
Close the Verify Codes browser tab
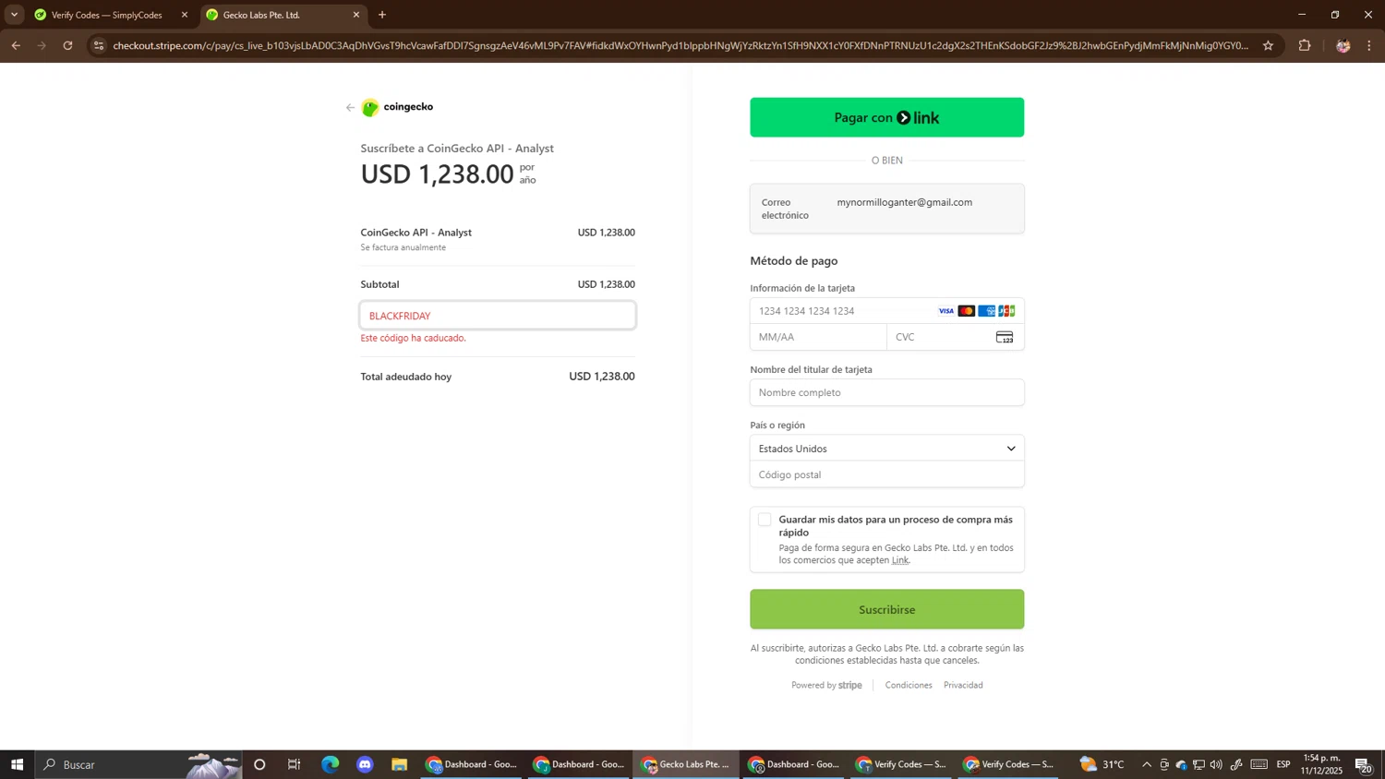(x=184, y=15)
